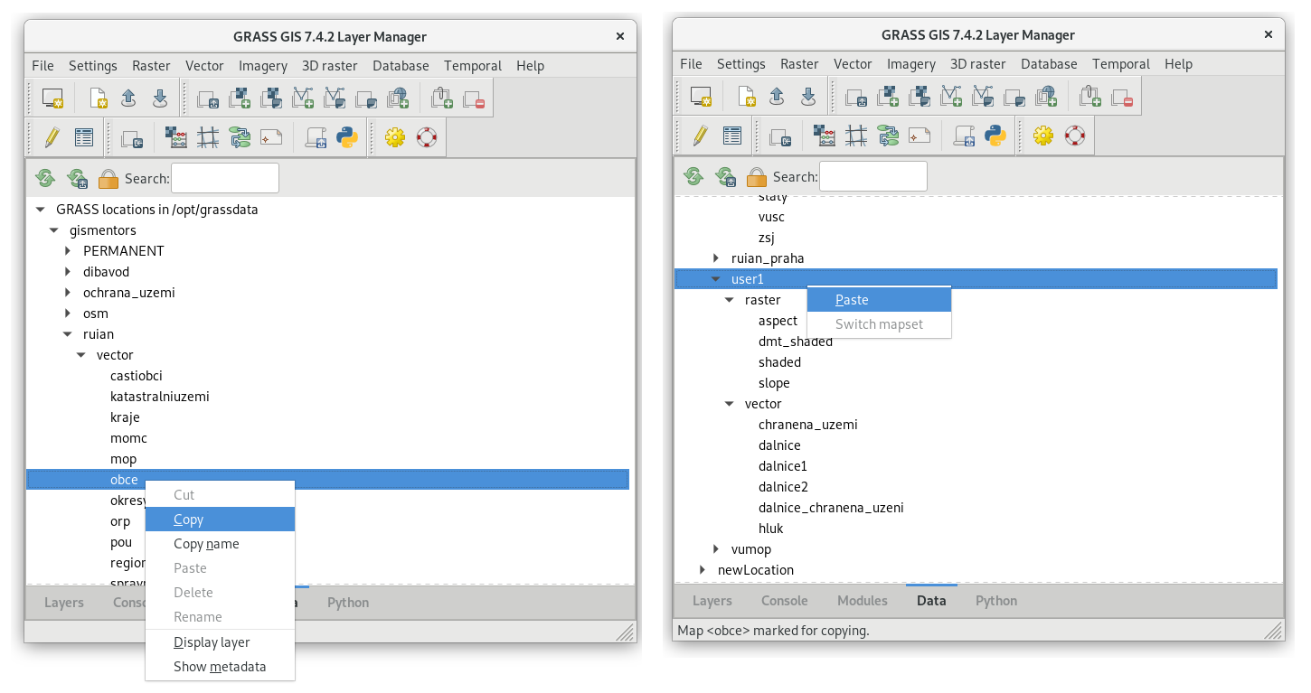Open Temporal menu in right window
The height and width of the screenshot is (693, 1311).
pyautogui.click(x=1121, y=64)
